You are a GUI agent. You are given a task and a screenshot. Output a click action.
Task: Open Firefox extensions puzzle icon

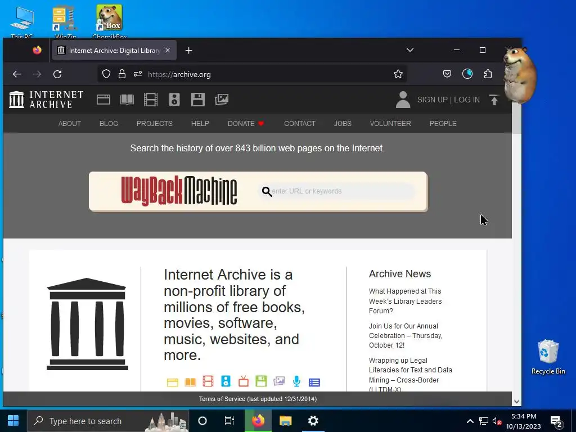click(x=488, y=74)
